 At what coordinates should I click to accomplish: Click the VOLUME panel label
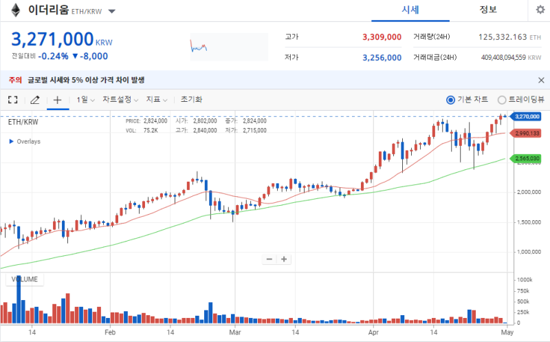[25, 279]
